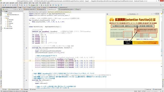The width and height of the screenshot is (164, 92).
Task: Select the activity_main.xml editor tab
Action: (x=30, y=9)
